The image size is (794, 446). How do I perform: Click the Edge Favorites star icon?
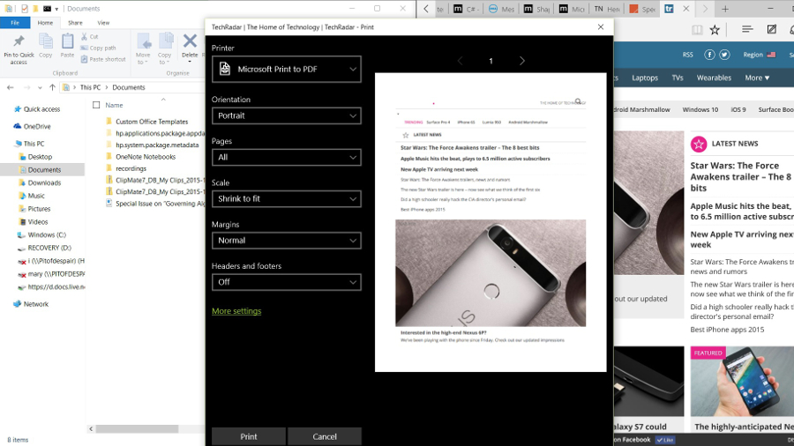click(x=715, y=30)
